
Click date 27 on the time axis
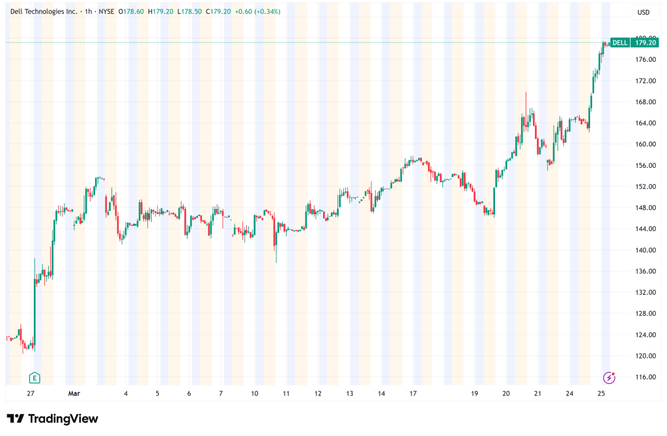pyautogui.click(x=31, y=393)
